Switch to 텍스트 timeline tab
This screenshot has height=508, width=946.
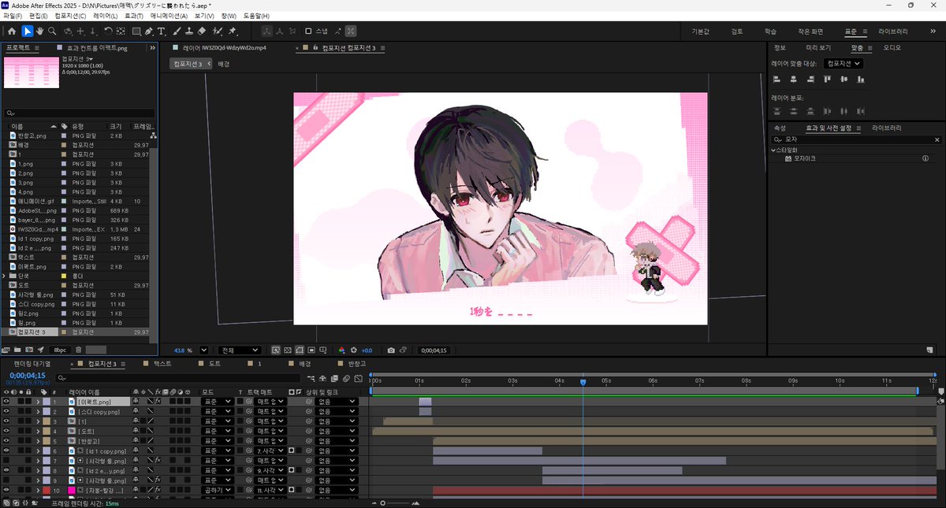(x=162, y=364)
